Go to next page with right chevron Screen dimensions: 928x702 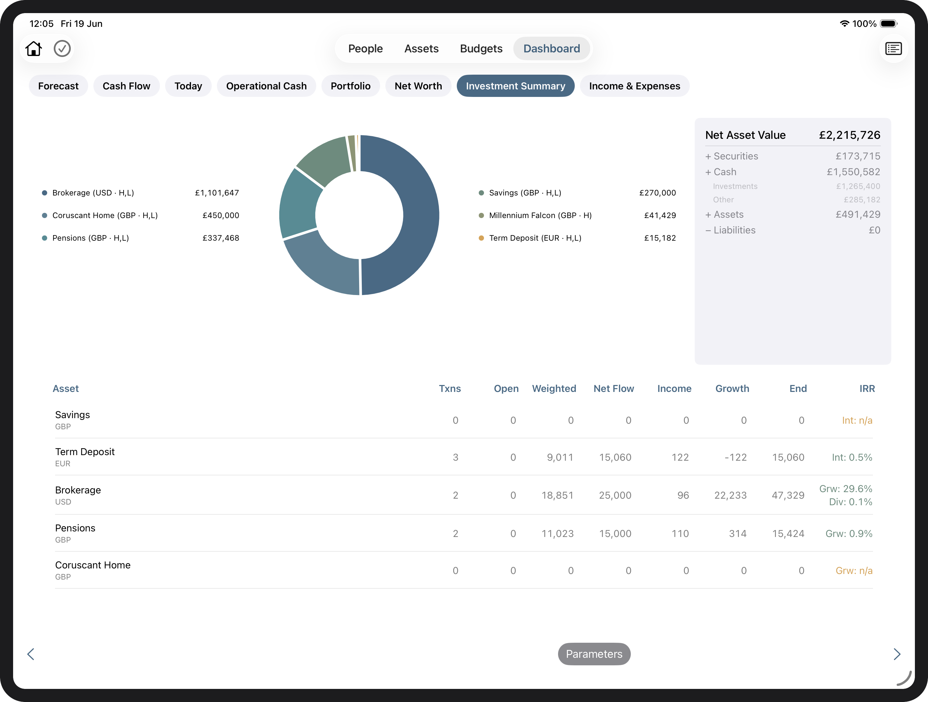(897, 654)
